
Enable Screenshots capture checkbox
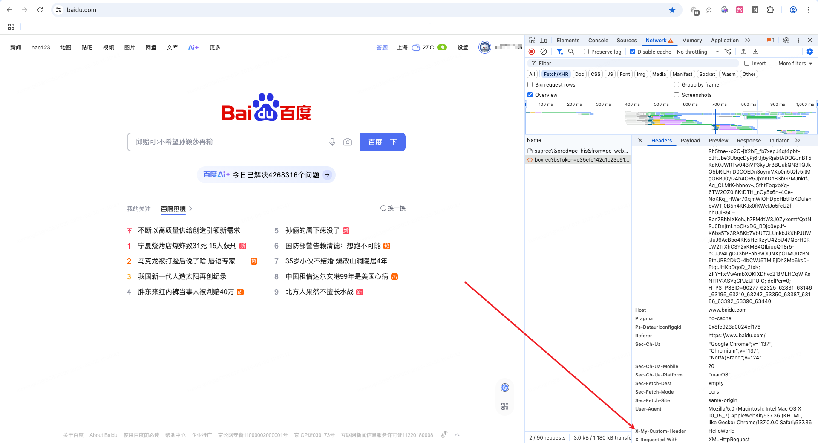[677, 95]
